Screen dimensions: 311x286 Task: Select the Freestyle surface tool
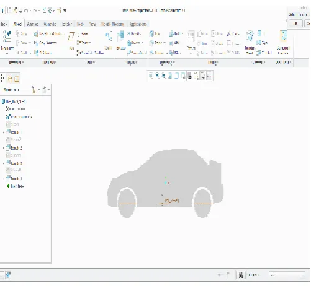(x=264, y=53)
